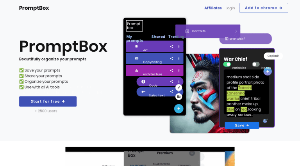
Task: Switch to the Shared tab
Action: [x=158, y=37]
